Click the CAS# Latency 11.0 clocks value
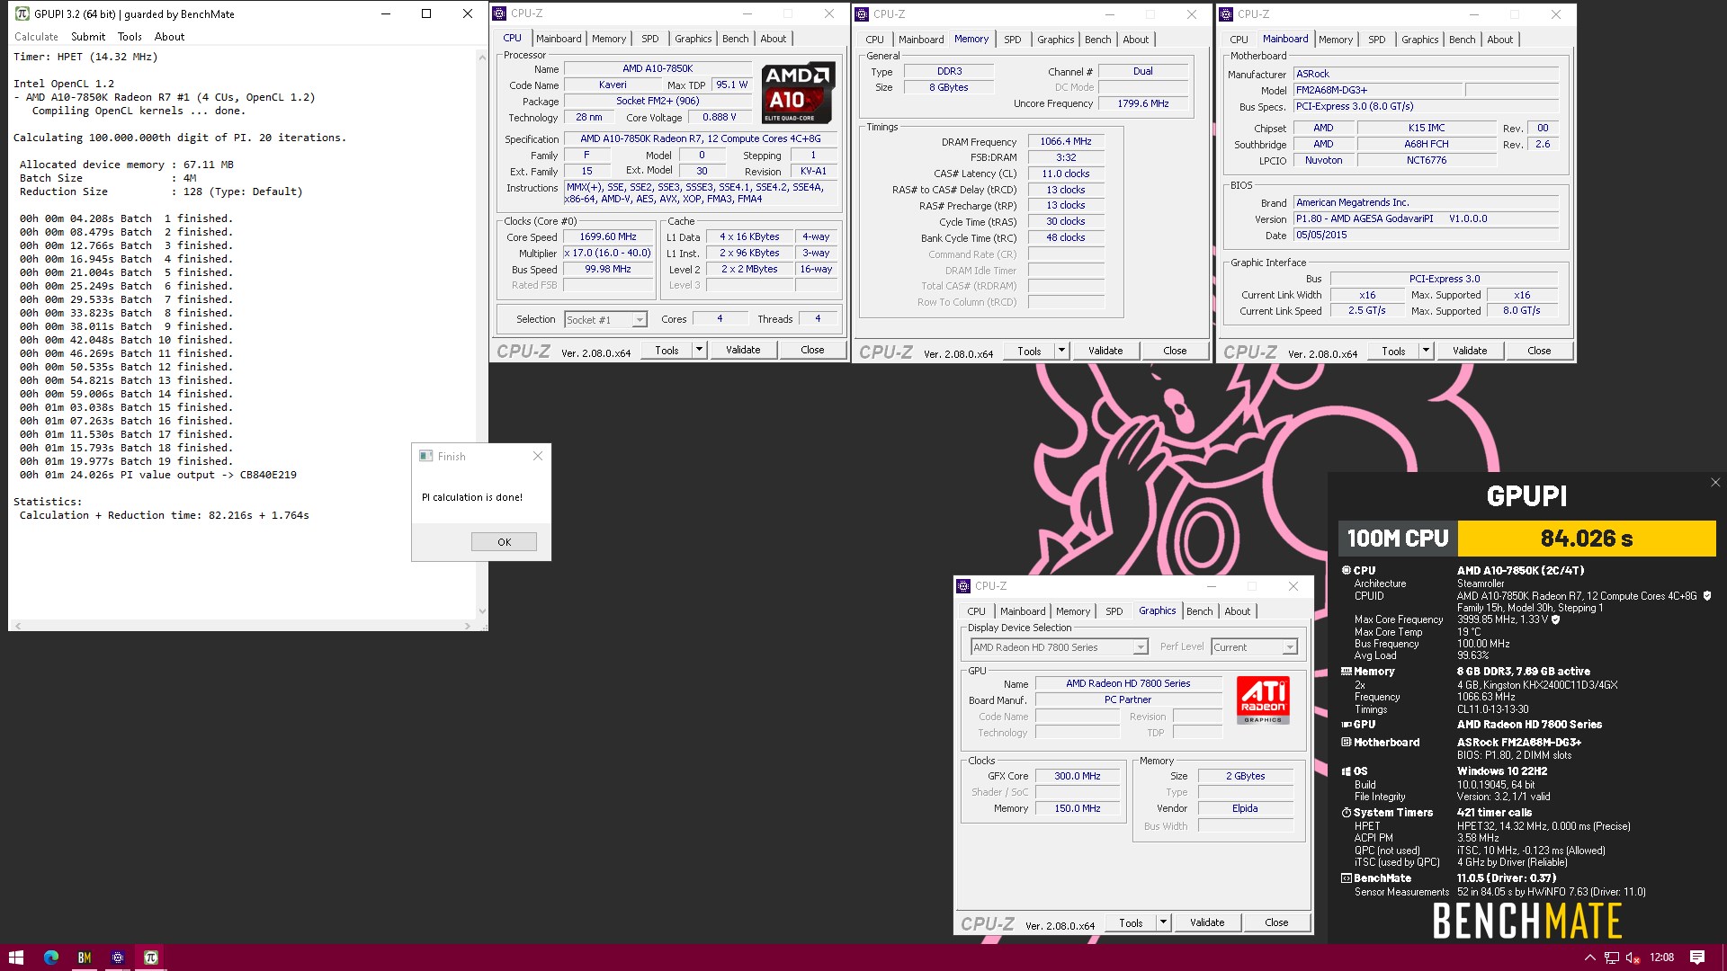 pos(1066,174)
